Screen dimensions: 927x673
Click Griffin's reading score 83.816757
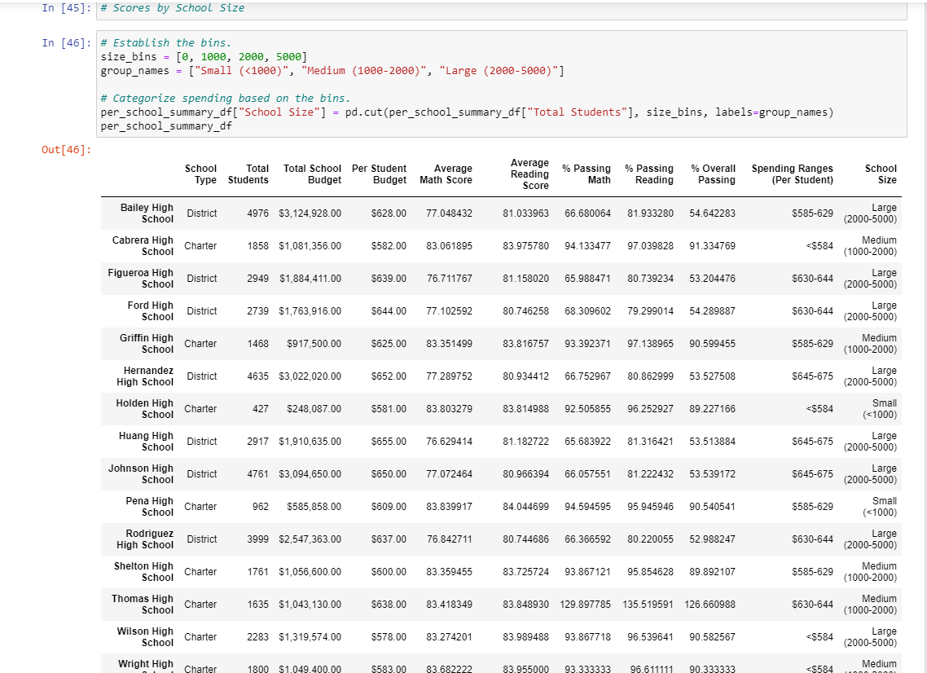coord(525,344)
